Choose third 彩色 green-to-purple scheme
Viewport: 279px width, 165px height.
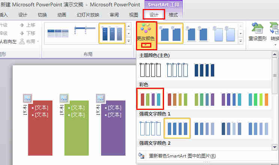click(x=204, y=99)
